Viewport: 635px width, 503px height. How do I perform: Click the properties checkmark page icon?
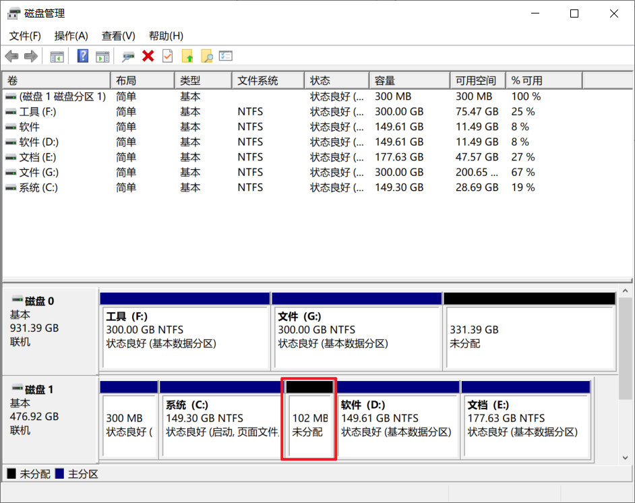167,57
